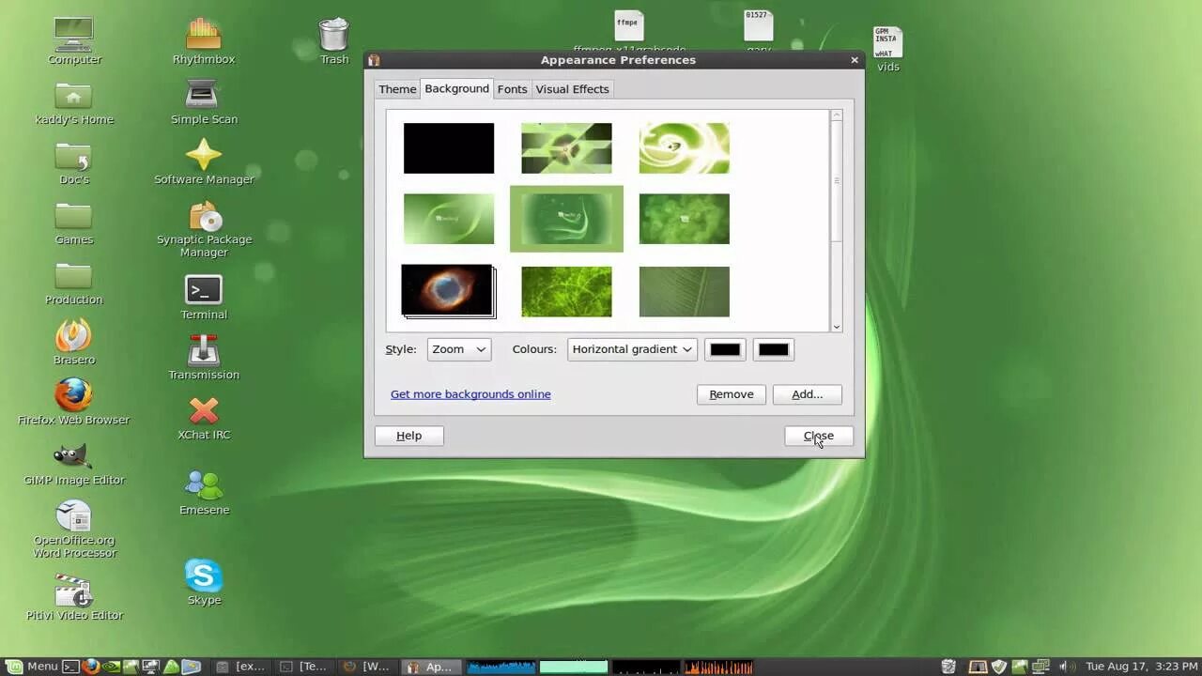Screen dimensions: 1202x676
Task: Switch to the Fonts tab
Action: [x=512, y=89]
